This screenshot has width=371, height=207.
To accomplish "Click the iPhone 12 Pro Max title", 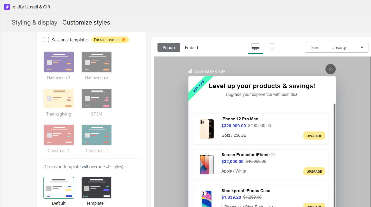I will click(x=240, y=119).
